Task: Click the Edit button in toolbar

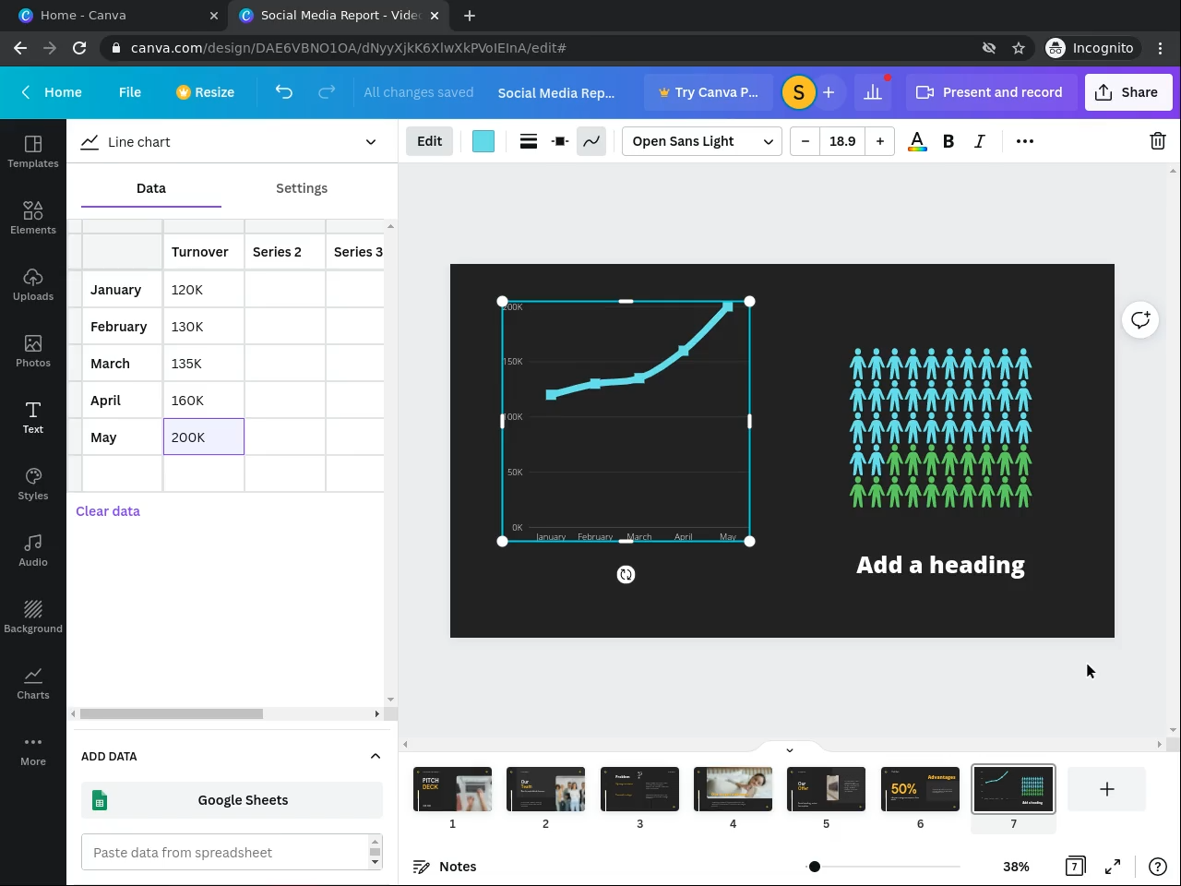Action: coord(430,141)
